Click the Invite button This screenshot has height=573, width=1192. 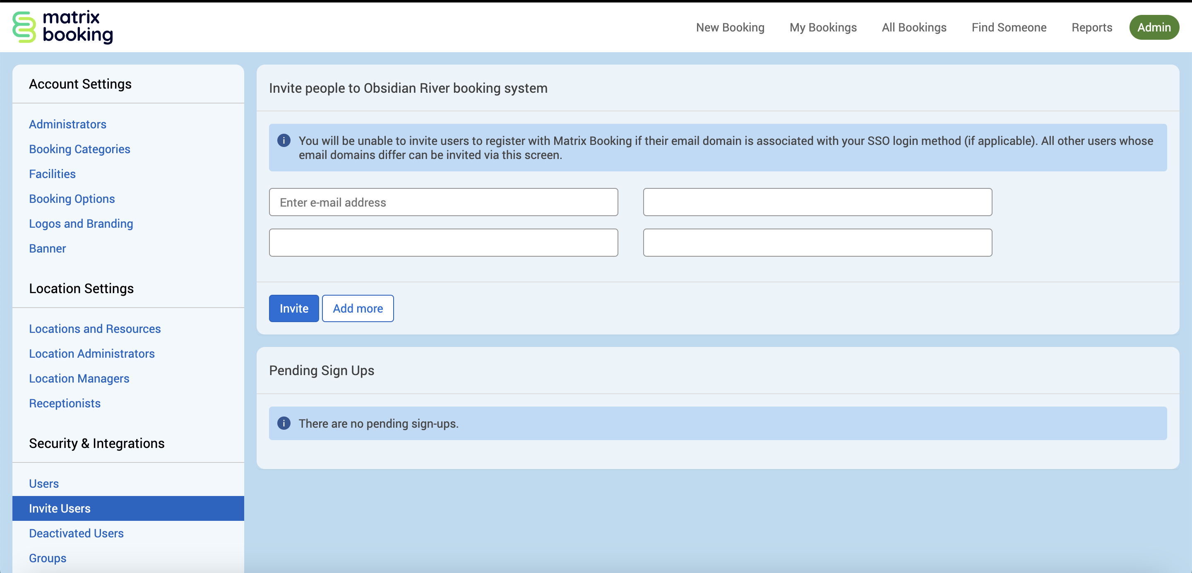click(x=294, y=308)
